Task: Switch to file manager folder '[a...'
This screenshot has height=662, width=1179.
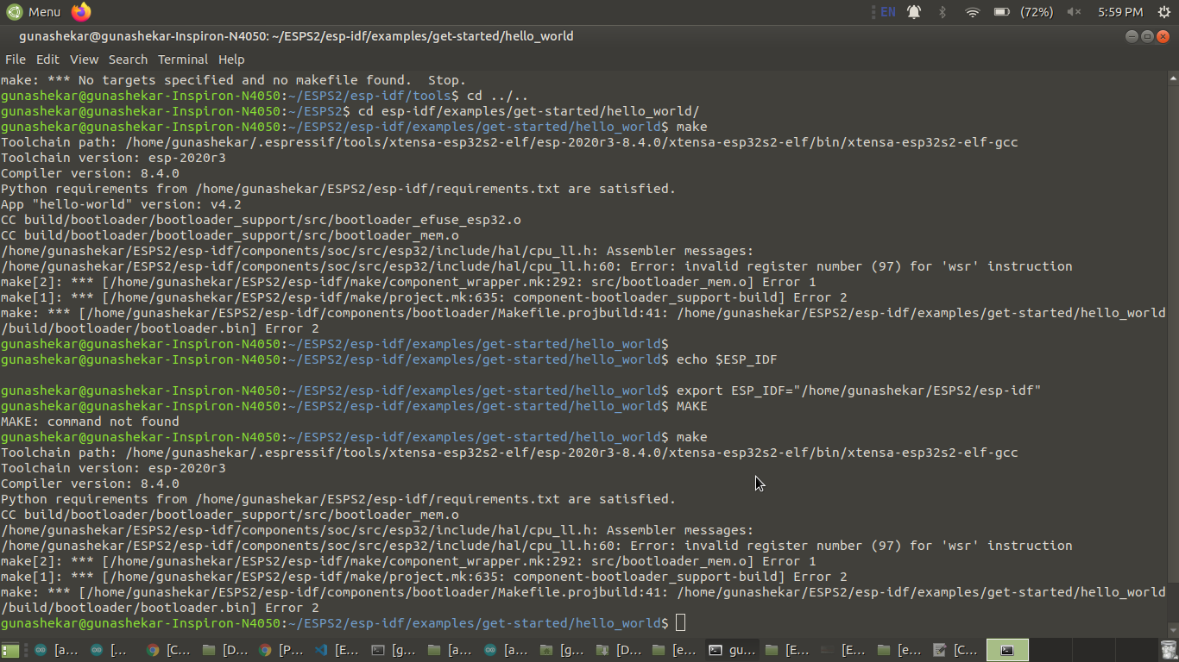Action: coord(448,650)
